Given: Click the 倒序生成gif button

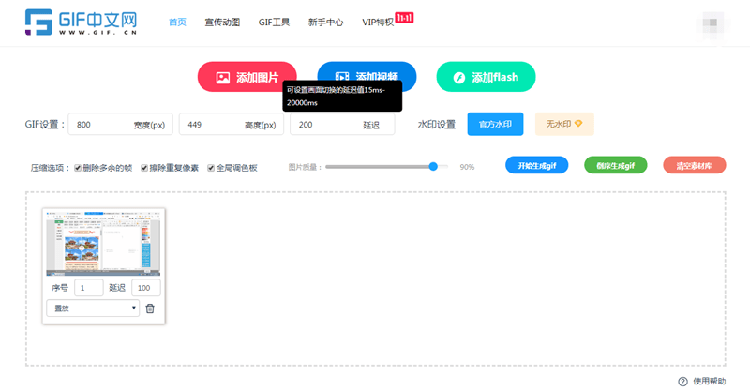Looking at the screenshot, I should click(616, 166).
